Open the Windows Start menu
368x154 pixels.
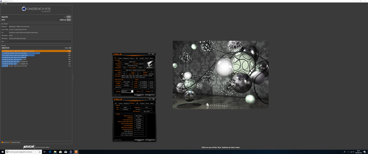coord(2,152)
